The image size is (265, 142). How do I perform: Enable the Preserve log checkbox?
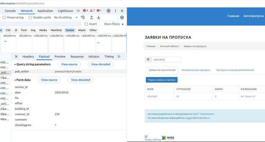(4, 17)
